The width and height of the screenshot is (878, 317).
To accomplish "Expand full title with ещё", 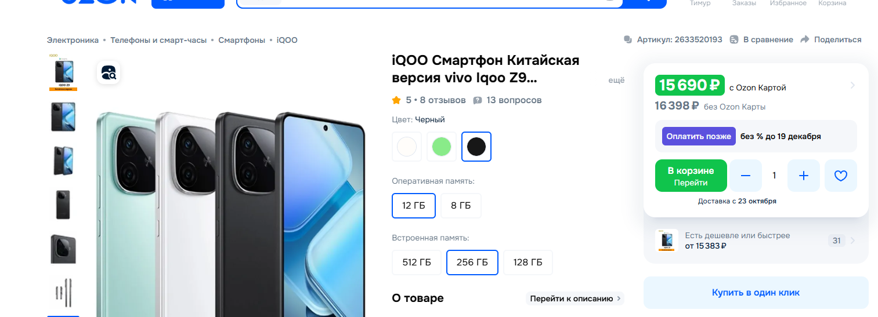I will (616, 81).
